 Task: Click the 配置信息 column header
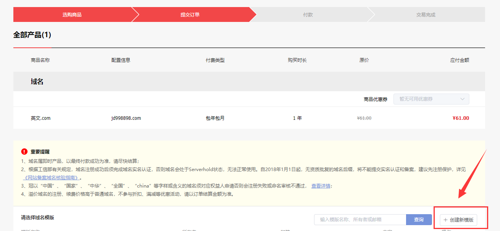[x=121, y=60]
